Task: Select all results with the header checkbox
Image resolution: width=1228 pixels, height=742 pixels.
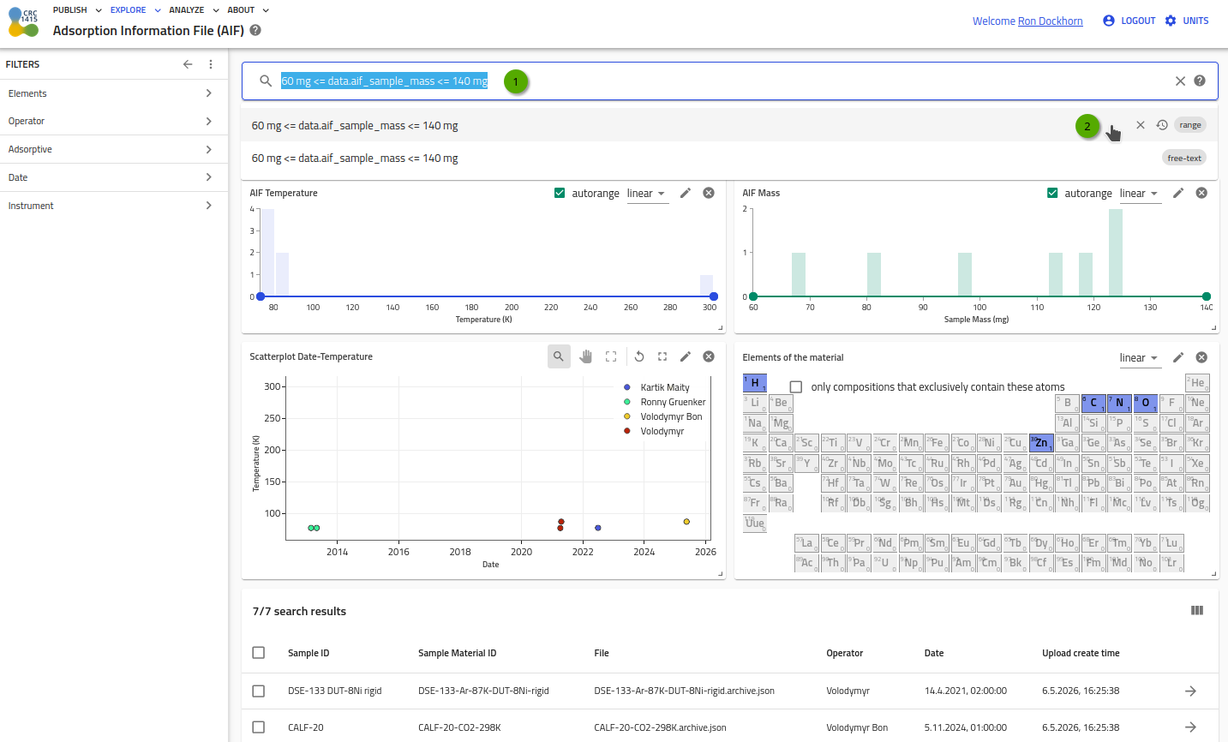Action: pos(259,653)
